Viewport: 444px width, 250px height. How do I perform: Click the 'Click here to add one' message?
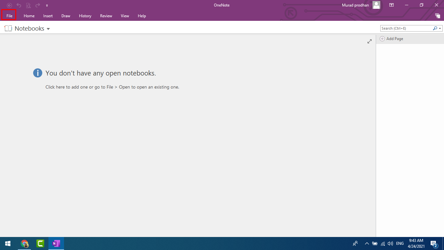(x=66, y=87)
